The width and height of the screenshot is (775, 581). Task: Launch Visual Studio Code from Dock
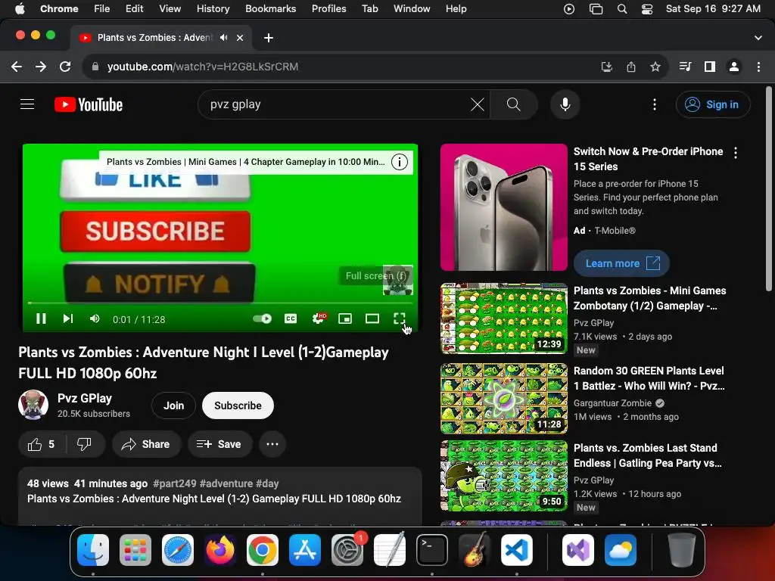tap(517, 550)
